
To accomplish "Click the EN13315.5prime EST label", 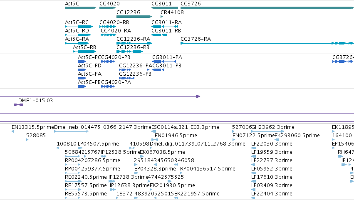I will point(33,127).
